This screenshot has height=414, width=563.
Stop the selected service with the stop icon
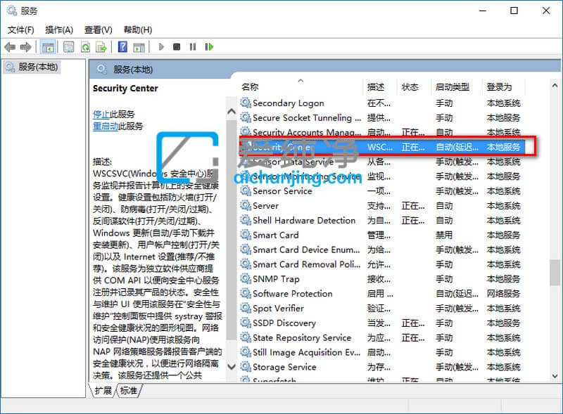[176, 47]
